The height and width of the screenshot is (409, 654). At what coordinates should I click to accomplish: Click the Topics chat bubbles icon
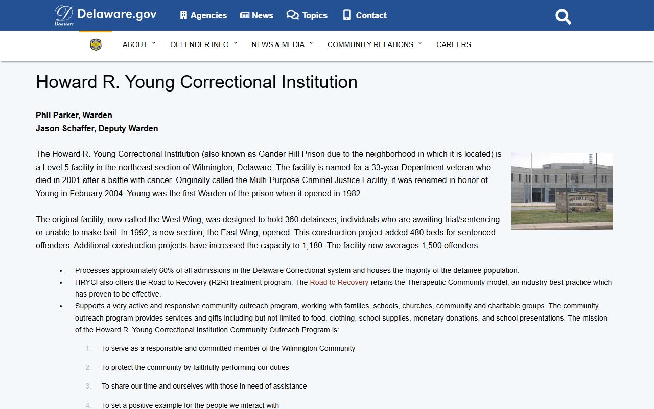[292, 15]
